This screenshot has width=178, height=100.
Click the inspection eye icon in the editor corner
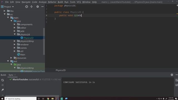coord(177,5)
